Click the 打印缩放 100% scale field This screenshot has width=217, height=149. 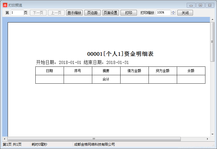pos(163,13)
